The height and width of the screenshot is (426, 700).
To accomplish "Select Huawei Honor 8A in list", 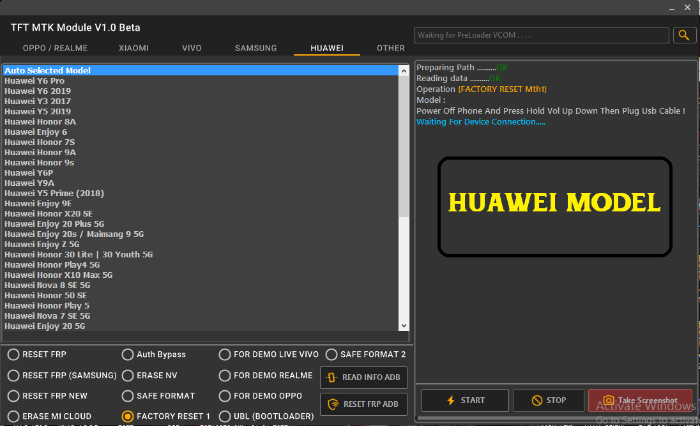I will [x=201, y=122].
